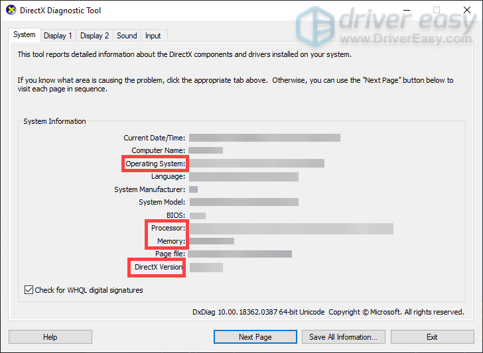
Task: Click the Operating System label
Action: (x=155, y=164)
